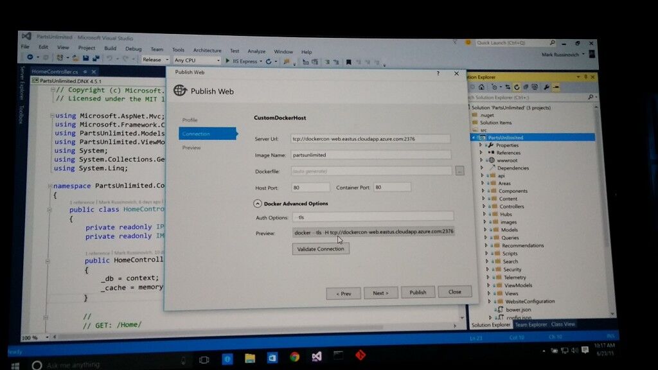Click the Publish button
The image size is (658, 370).
pyautogui.click(x=418, y=292)
